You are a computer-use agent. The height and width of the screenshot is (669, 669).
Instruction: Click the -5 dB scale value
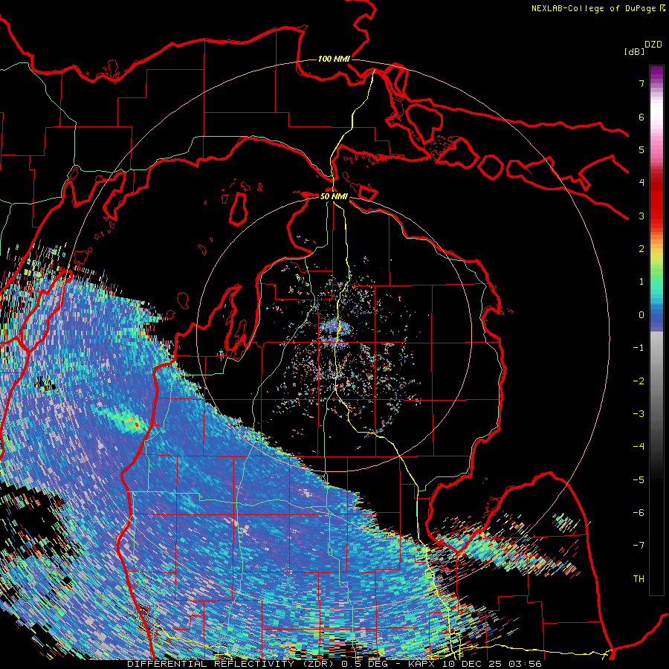(x=639, y=480)
